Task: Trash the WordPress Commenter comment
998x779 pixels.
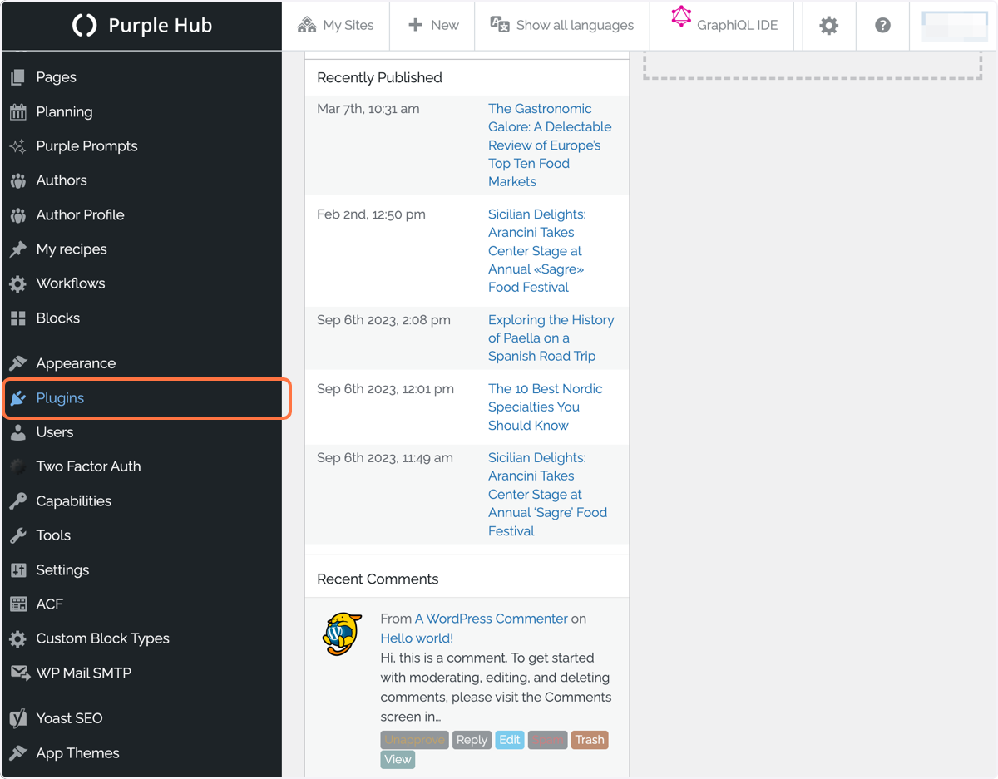Action: click(x=590, y=740)
